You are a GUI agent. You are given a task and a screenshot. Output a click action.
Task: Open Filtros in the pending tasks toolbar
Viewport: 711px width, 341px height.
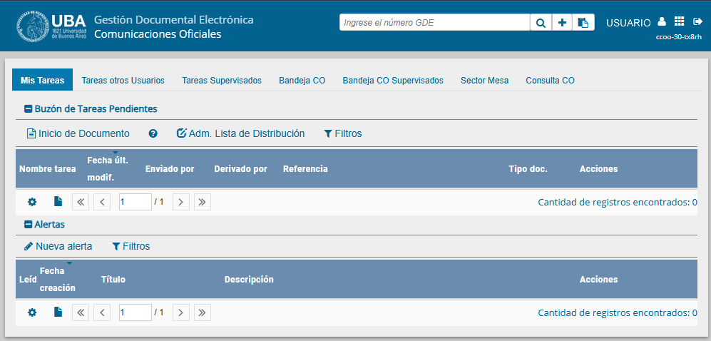342,133
